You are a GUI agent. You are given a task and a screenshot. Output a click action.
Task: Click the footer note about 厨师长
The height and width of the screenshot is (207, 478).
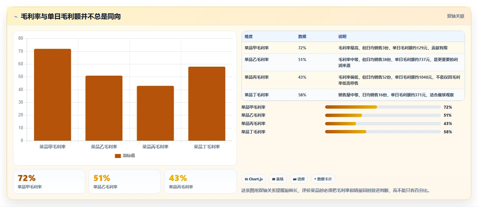coord(336,191)
